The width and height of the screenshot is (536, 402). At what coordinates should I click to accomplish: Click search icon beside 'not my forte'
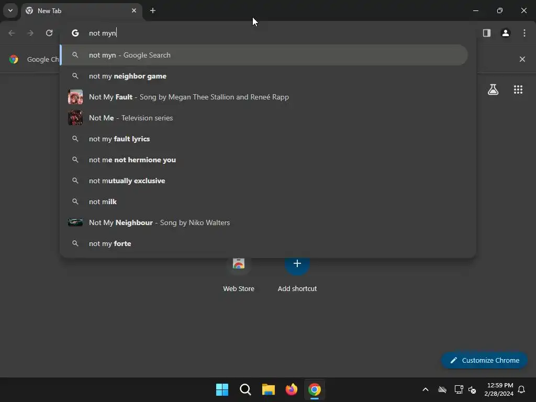[x=75, y=243]
